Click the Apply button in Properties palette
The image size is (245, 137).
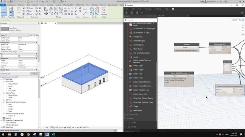click(35, 73)
